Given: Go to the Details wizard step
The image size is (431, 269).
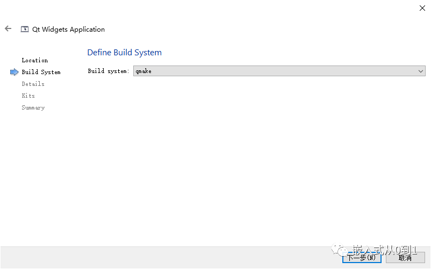Looking at the screenshot, I should pyautogui.click(x=33, y=84).
